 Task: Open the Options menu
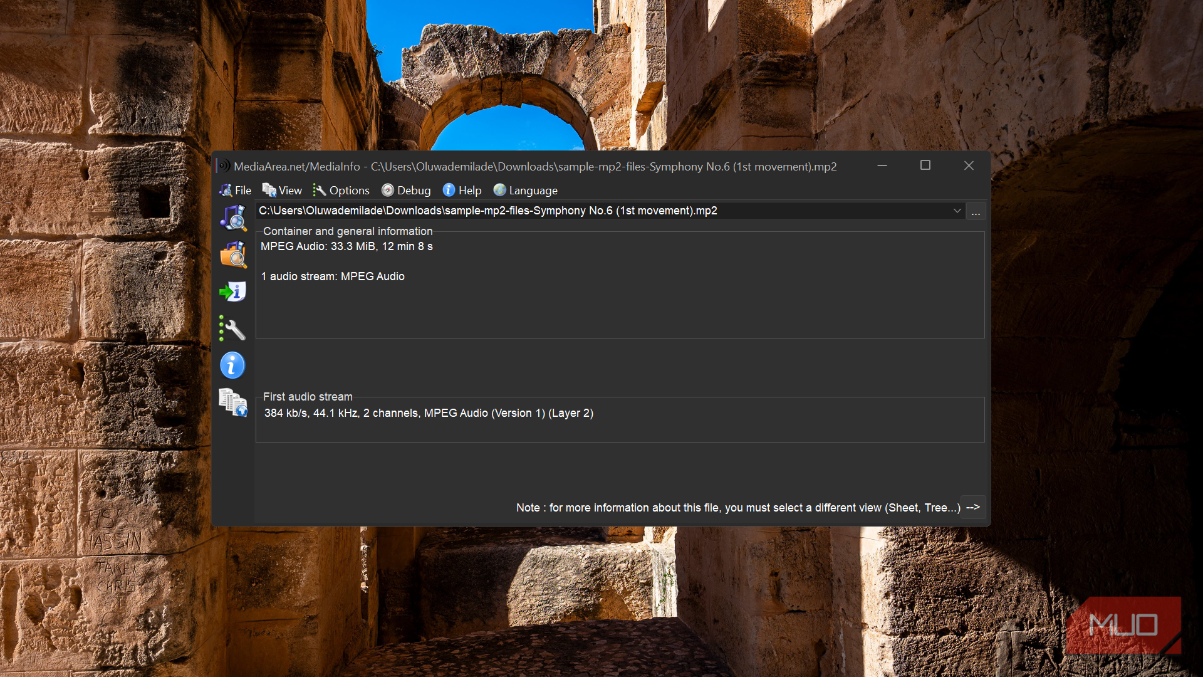pyautogui.click(x=341, y=190)
